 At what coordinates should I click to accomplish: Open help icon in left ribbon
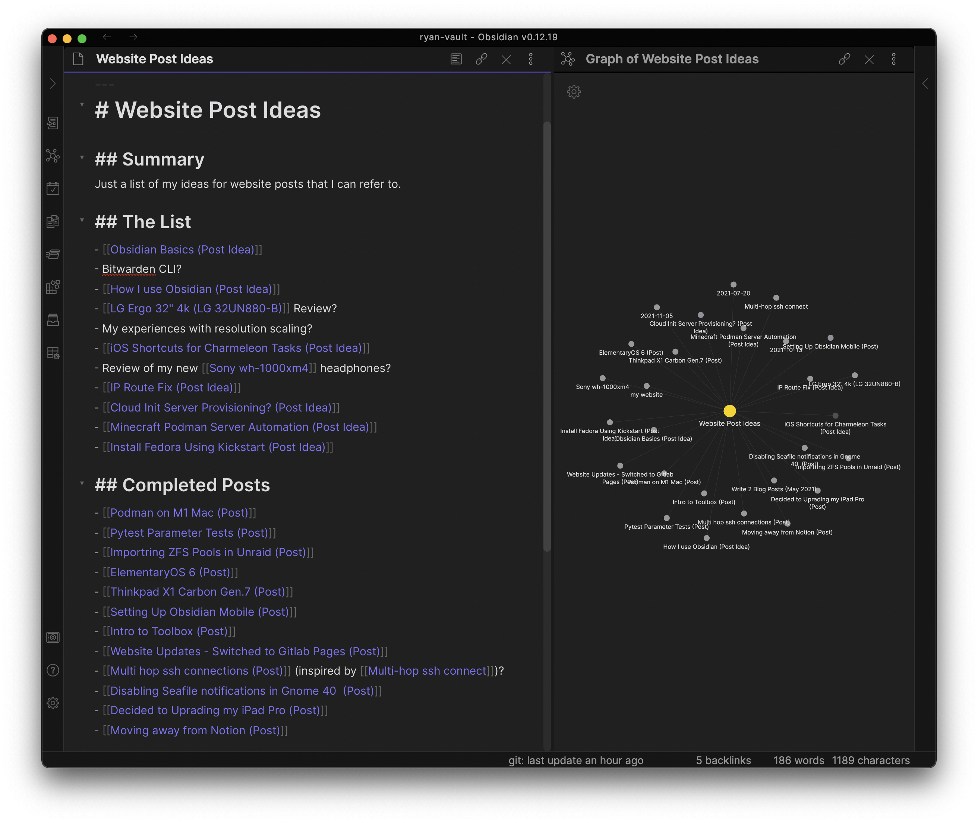click(53, 670)
